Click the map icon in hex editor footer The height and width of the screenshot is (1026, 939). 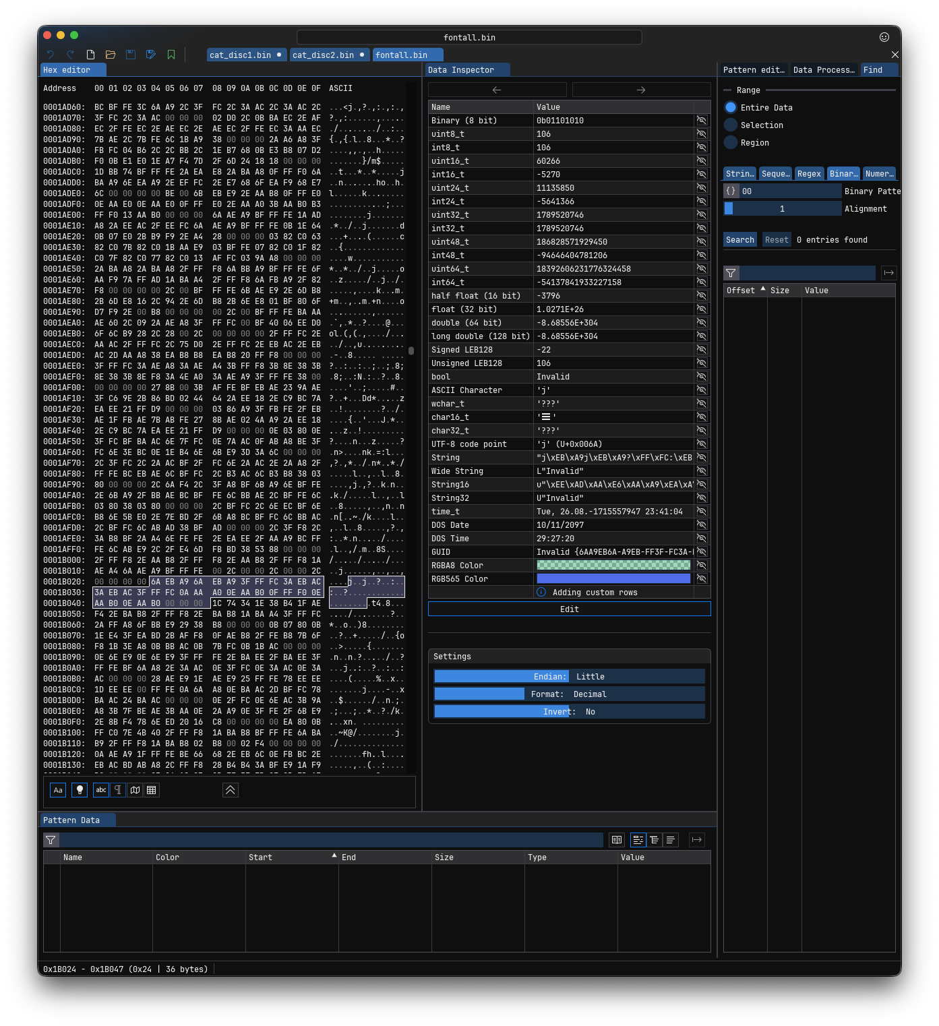pos(135,790)
